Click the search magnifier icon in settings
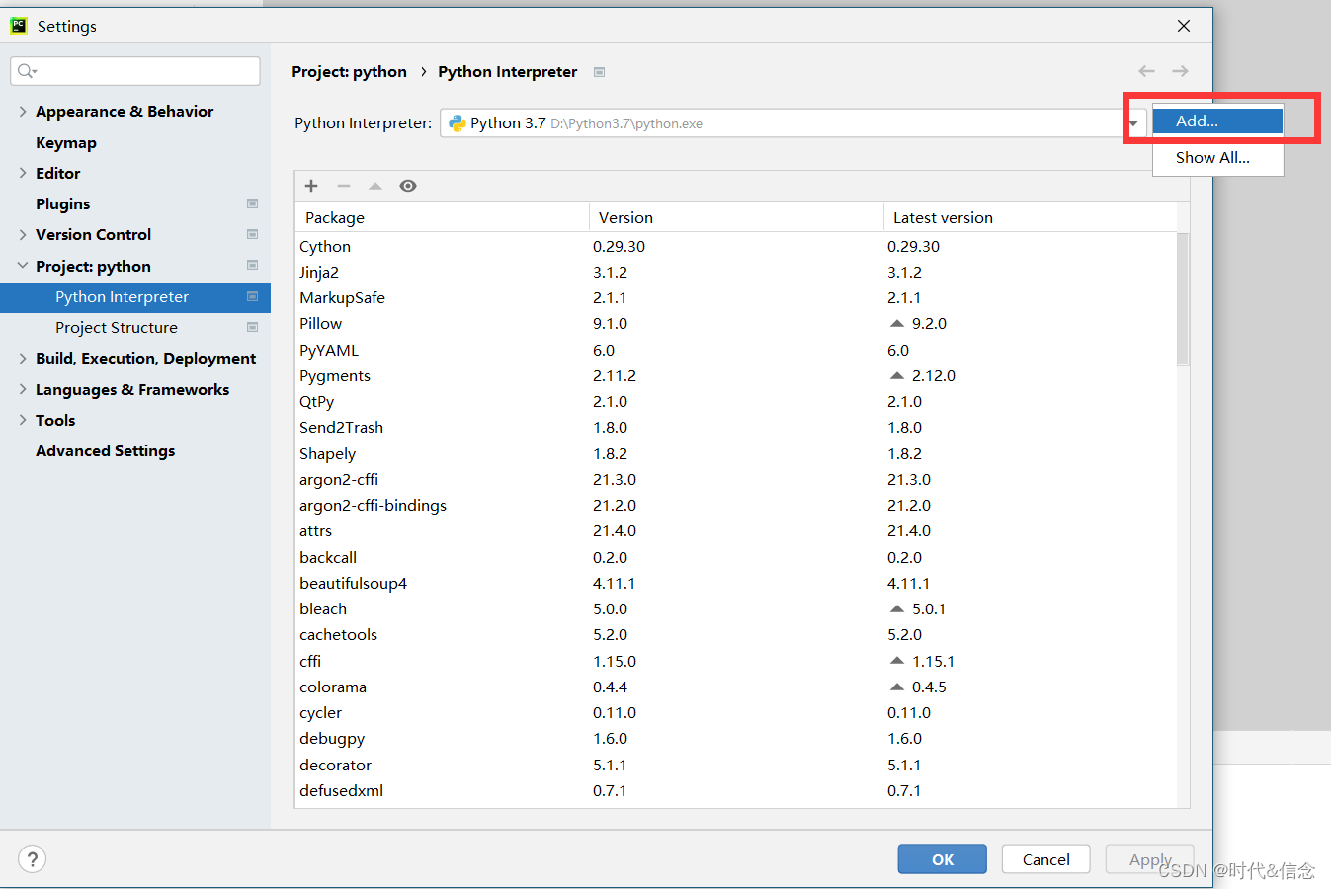 pos(27,71)
